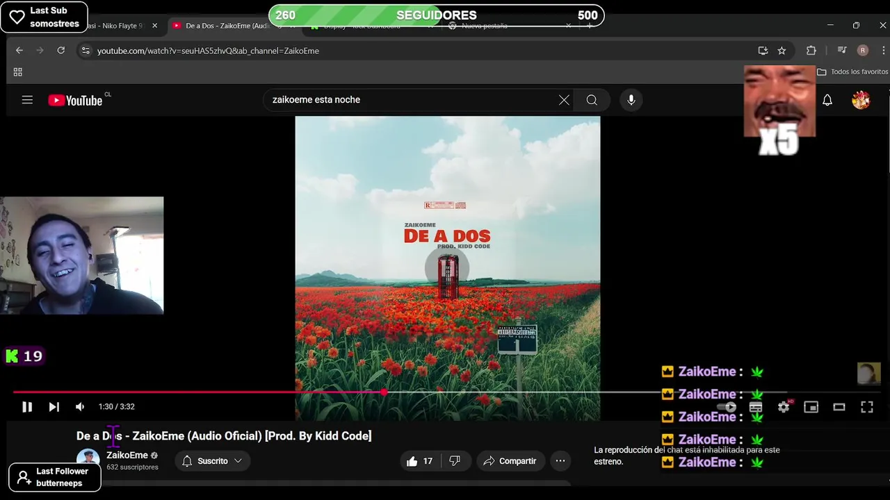Enter fullscreen in the video player
Image resolution: width=890 pixels, height=500 pixels.
click(867, 407)
